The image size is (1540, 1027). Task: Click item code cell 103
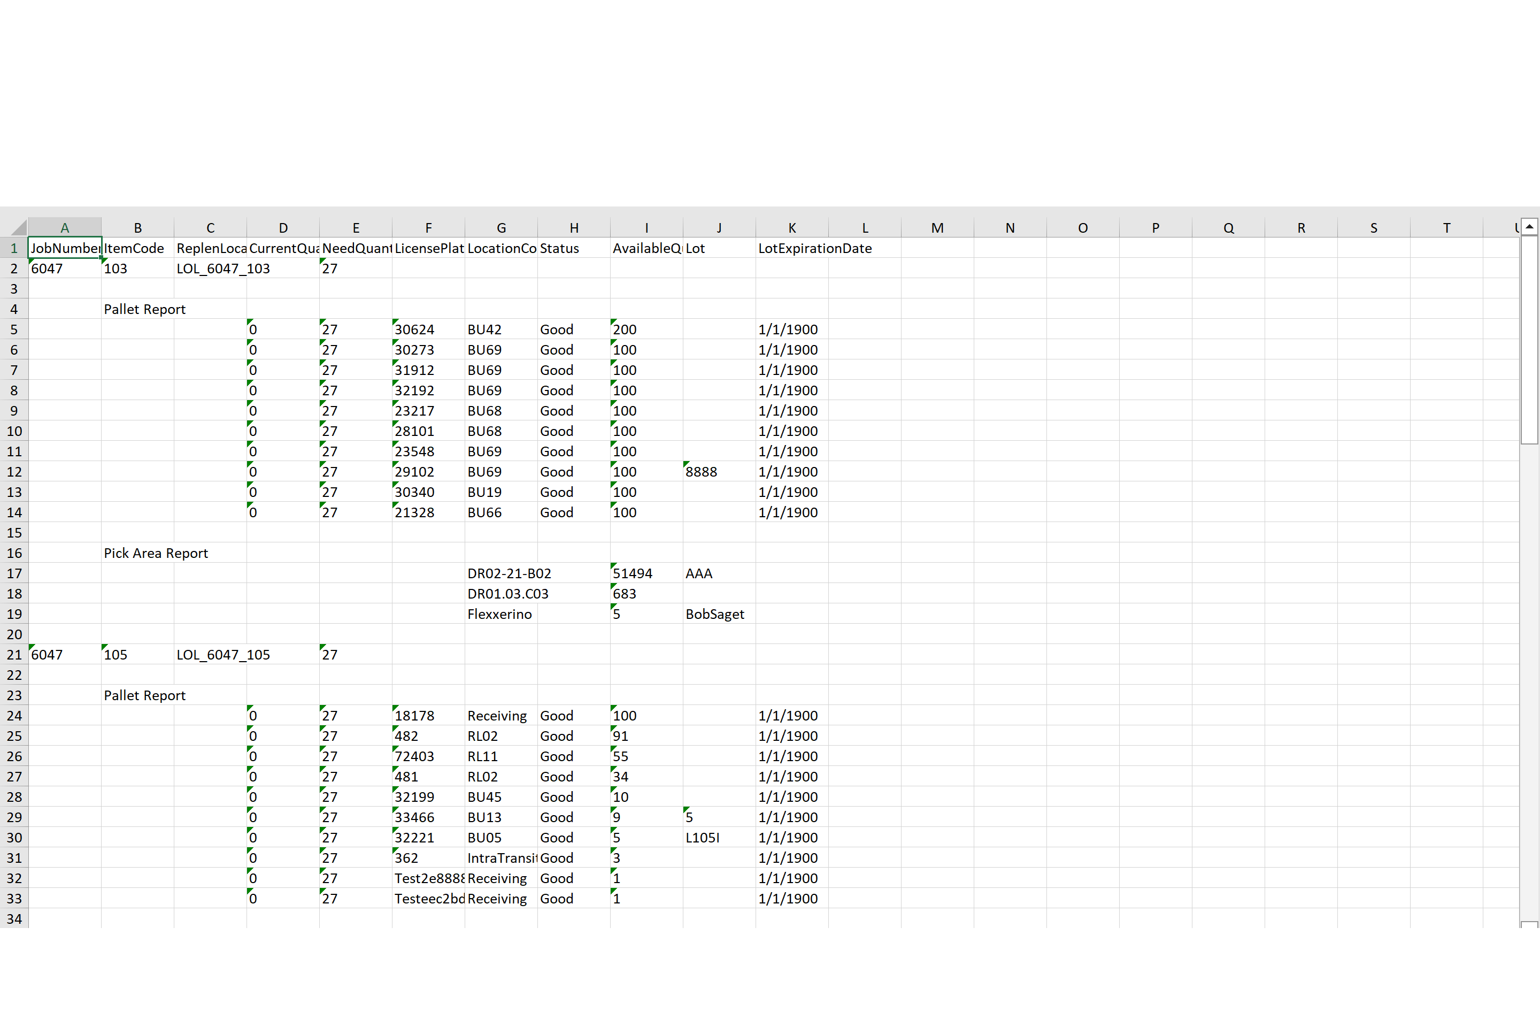(x=137, y=269)
